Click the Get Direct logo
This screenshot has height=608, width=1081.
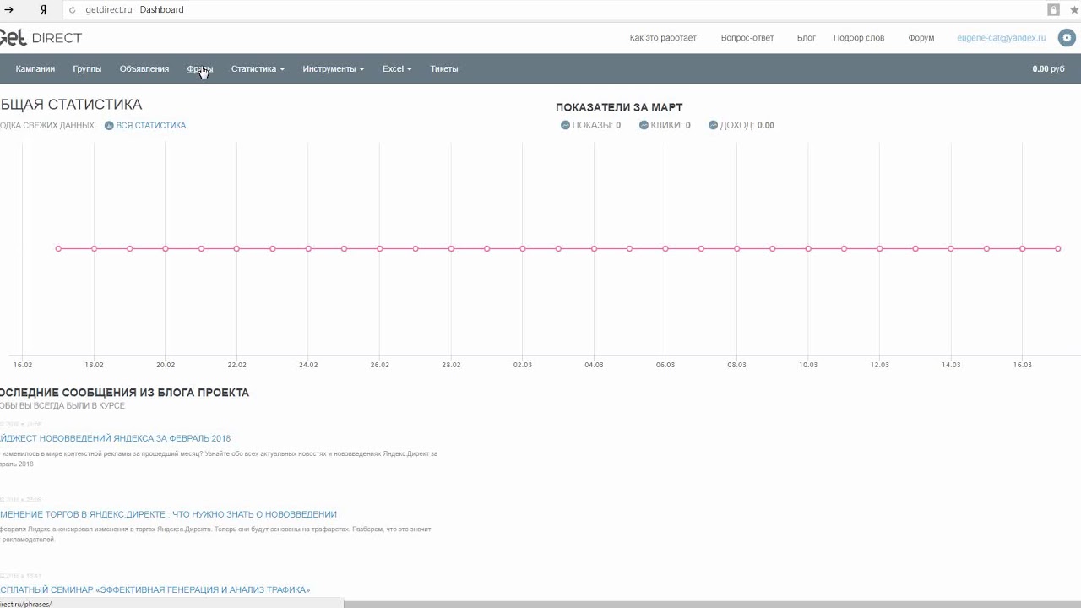41,38
